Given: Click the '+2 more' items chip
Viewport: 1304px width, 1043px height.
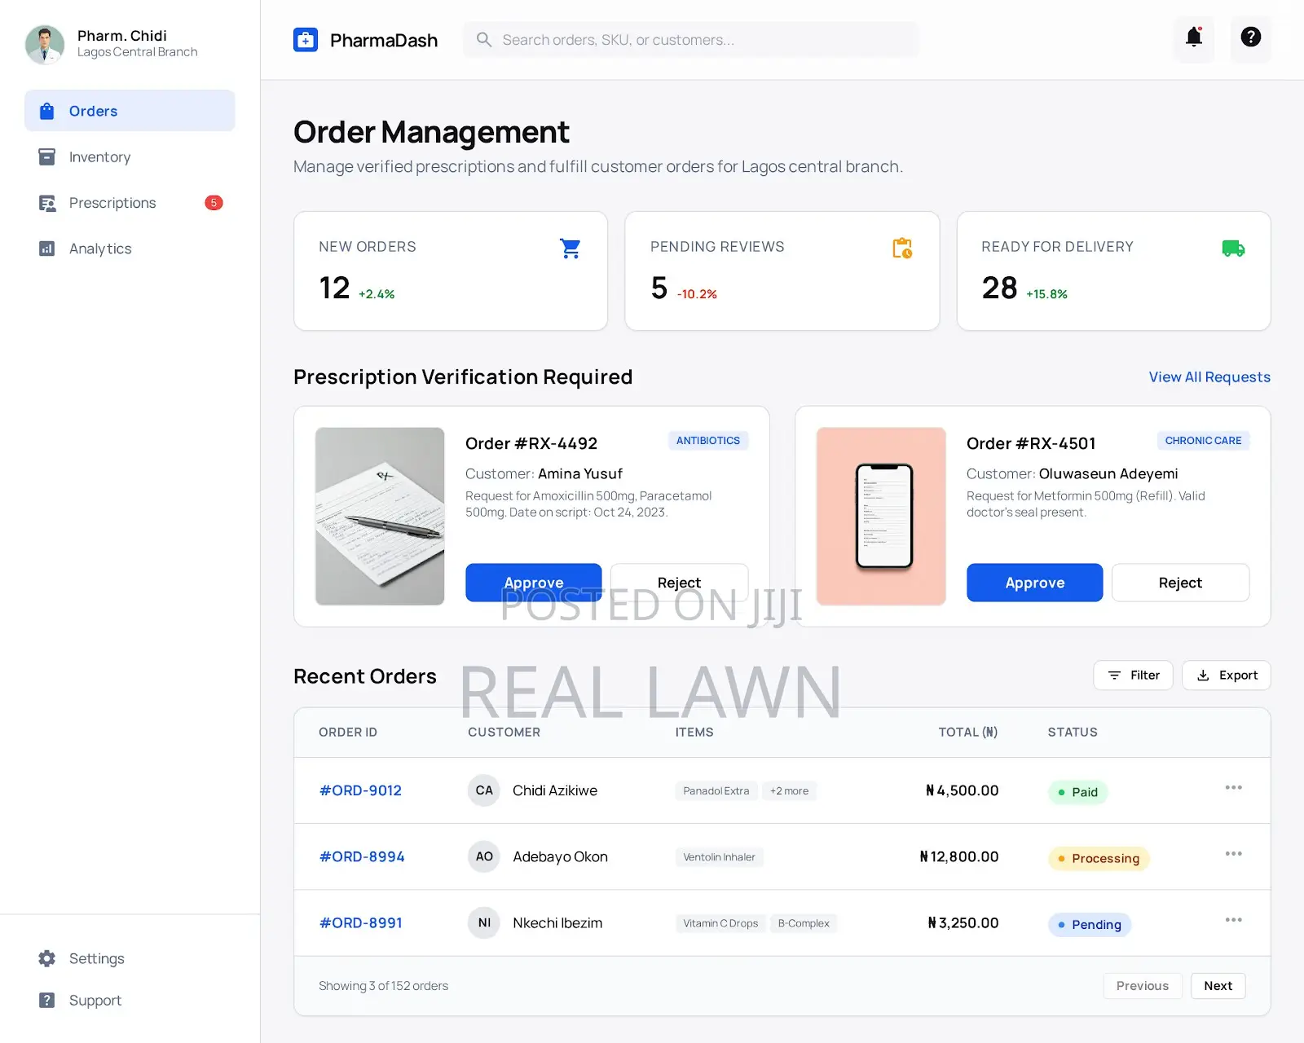Looking at the screenshot, I should click(789, 790).
